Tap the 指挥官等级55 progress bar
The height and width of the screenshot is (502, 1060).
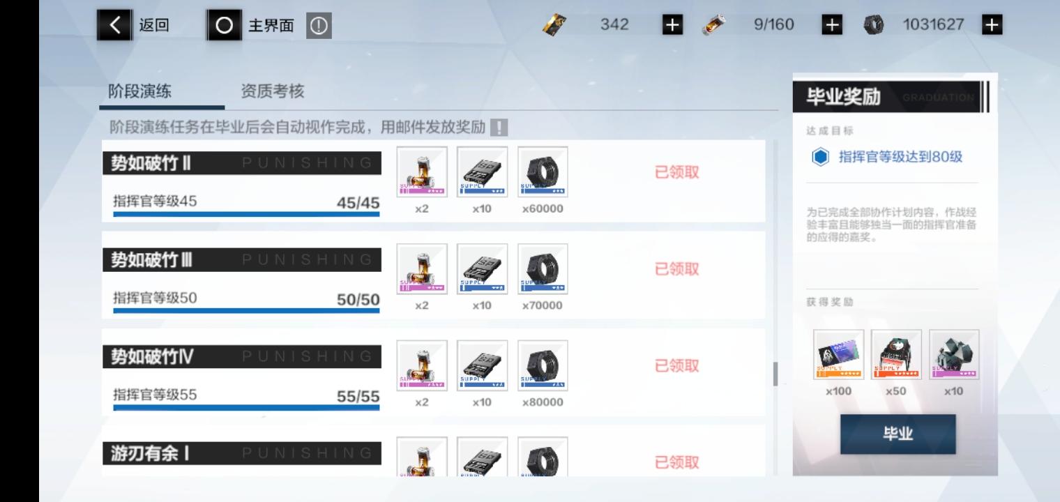point(246,407)
